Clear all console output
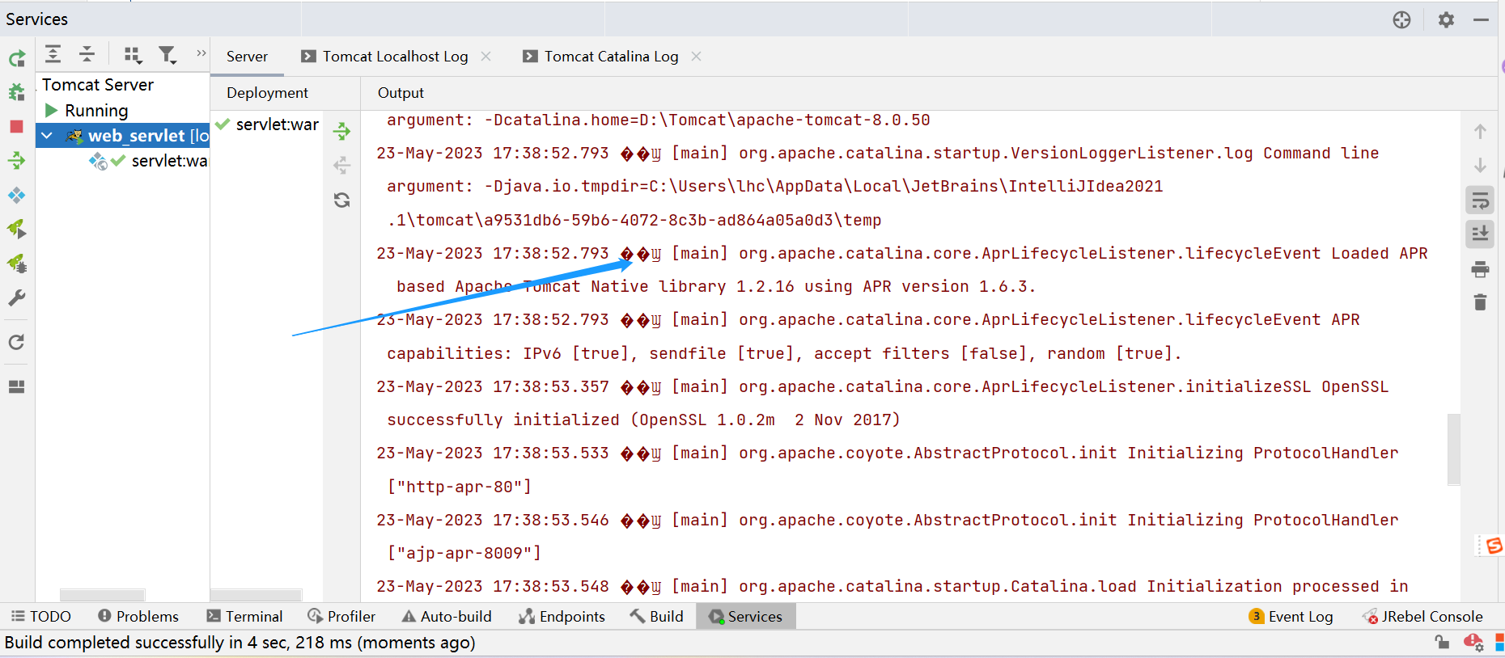The width and height of the screenshot is (1505, 658). point(1480,303)
